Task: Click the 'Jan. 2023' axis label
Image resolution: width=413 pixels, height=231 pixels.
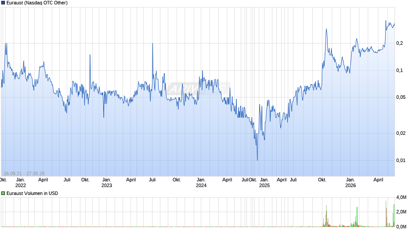Action: coord(107,183)
